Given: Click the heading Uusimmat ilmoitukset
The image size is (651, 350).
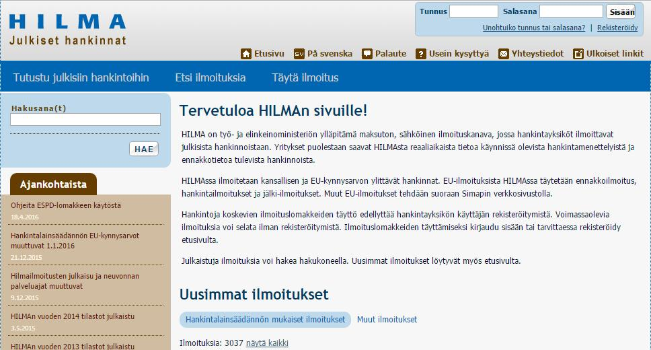Looking at the screenshot, I should [254, 294].
